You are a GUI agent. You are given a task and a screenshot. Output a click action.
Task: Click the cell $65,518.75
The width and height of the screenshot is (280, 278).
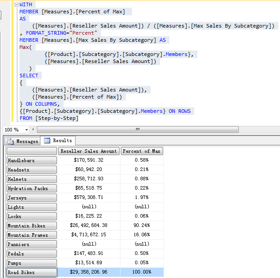coord(89,188)
